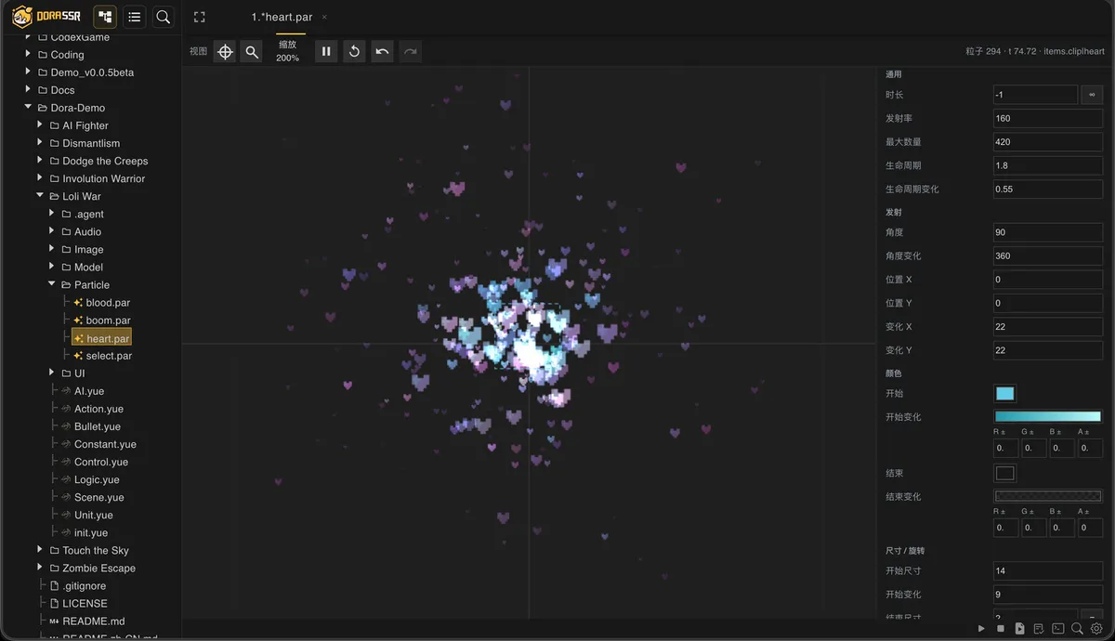Pick the end color swatch (结束)
This screenshot has height=641, width=1115.
pos(1004,474)
